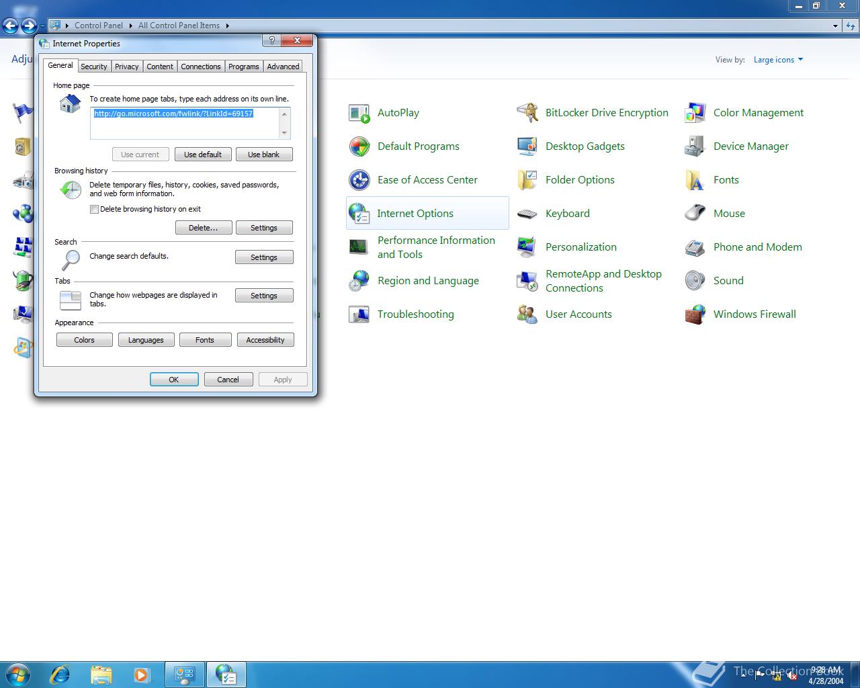Expand the All Control Panel Items breadcrumb arrow
Viewport: 860px width, 688px height.
click(228, 26)
